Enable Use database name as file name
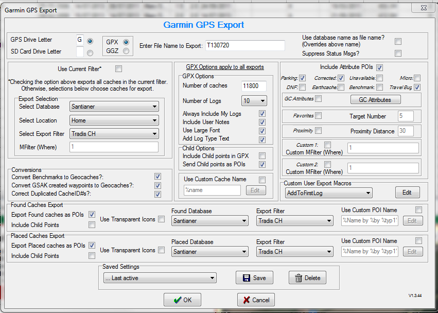This screenshot has width=438, height=313. (398, 41)
